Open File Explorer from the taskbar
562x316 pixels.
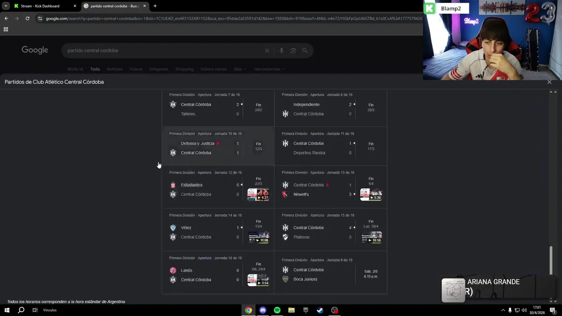291,310
